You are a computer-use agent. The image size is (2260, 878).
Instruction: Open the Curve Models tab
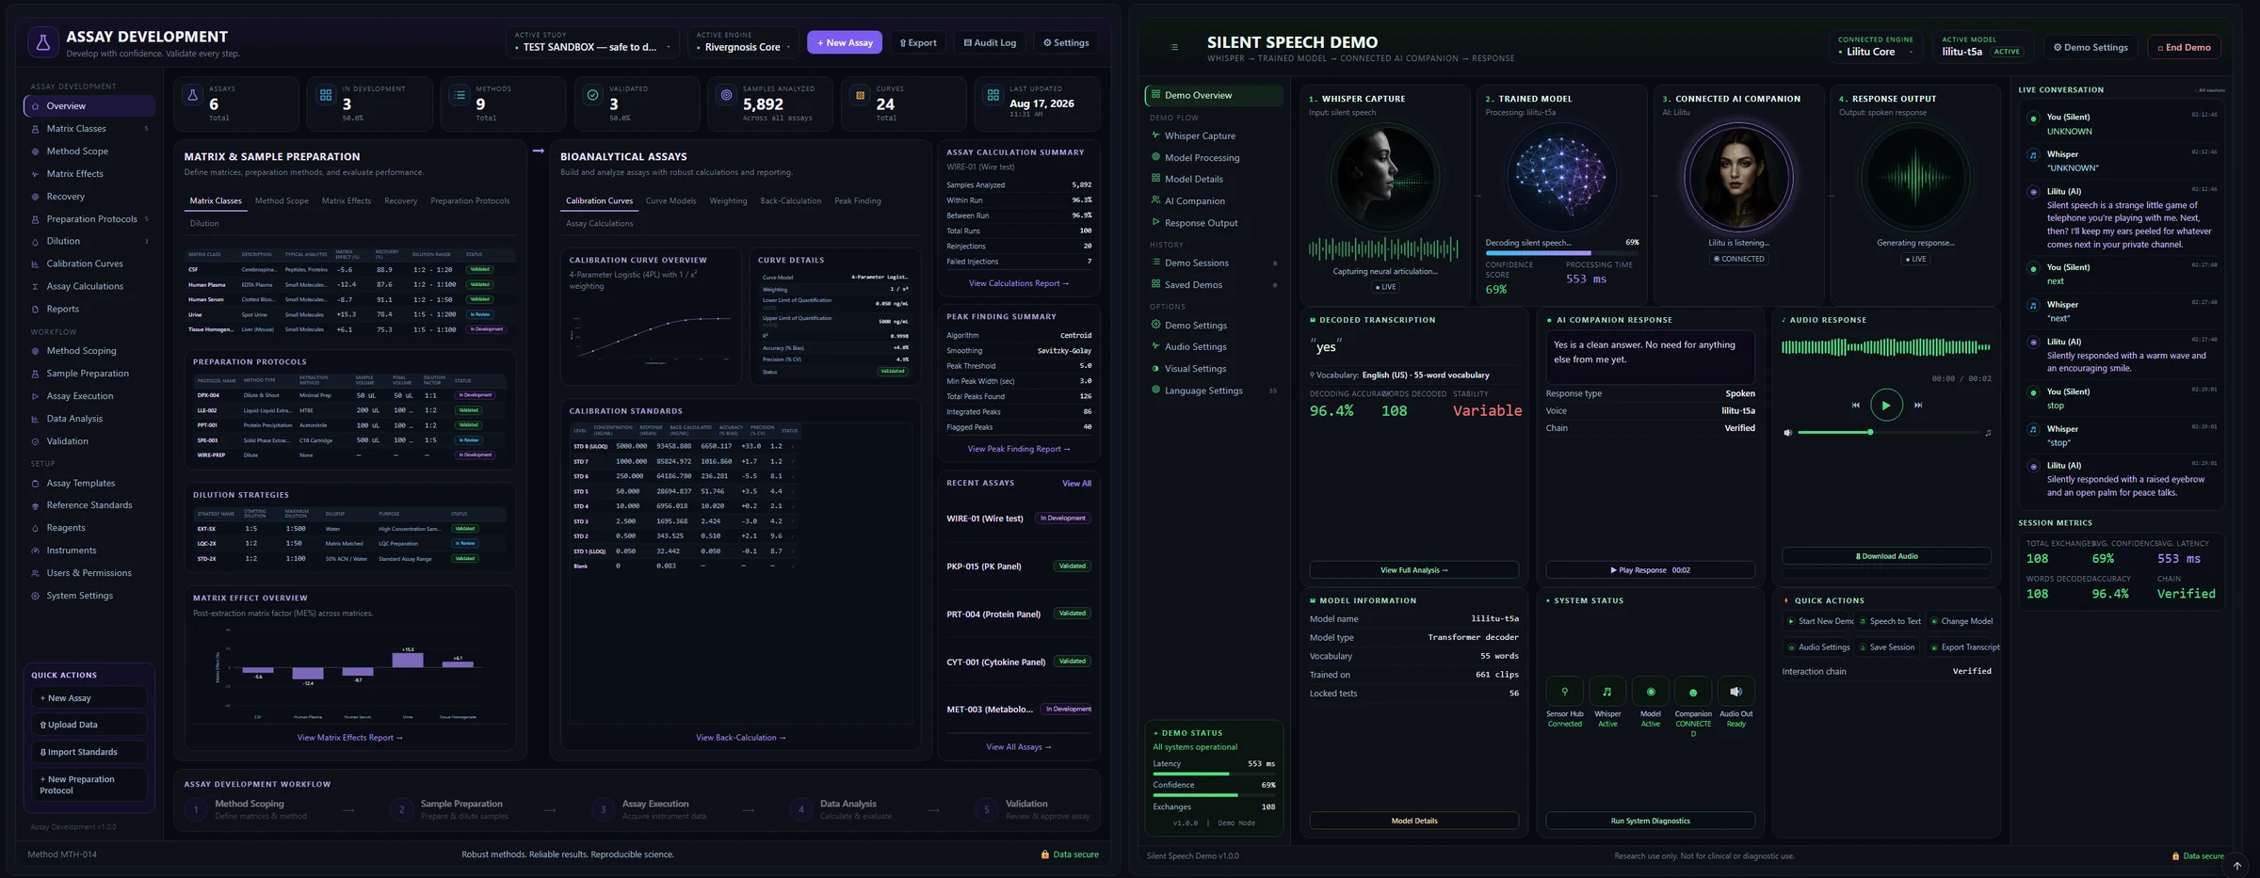670,201
